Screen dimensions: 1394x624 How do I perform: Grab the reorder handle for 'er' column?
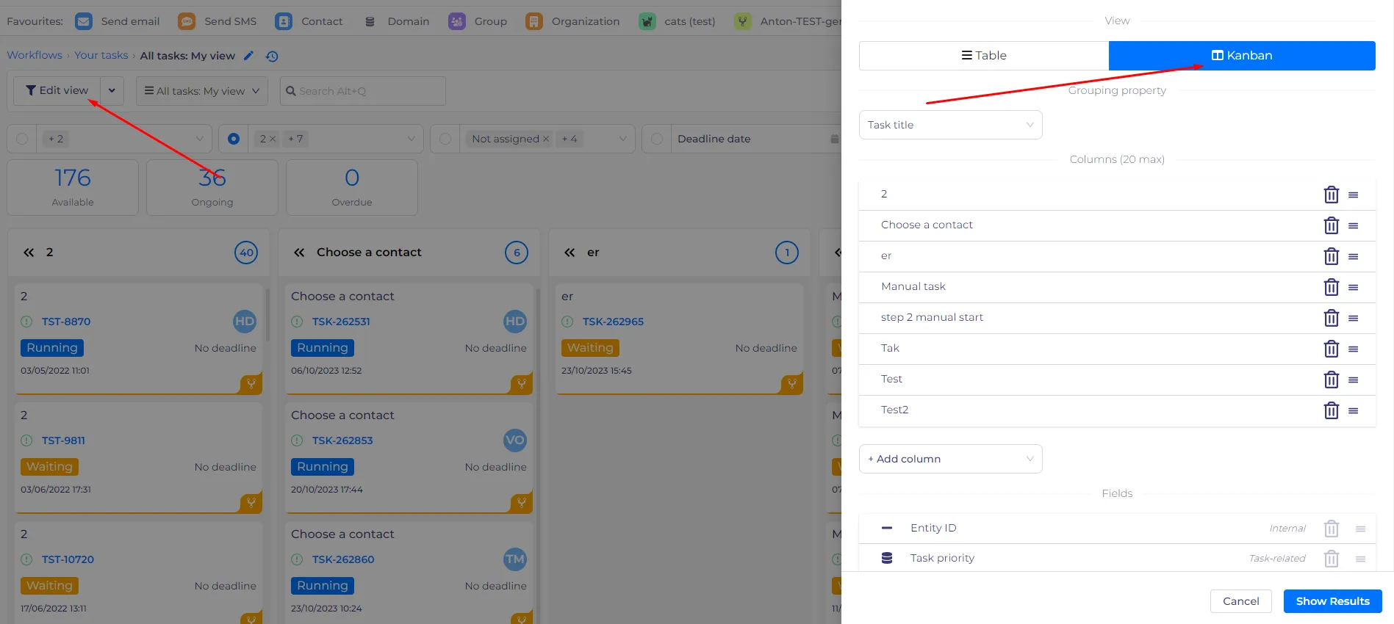pos(1353,257)
